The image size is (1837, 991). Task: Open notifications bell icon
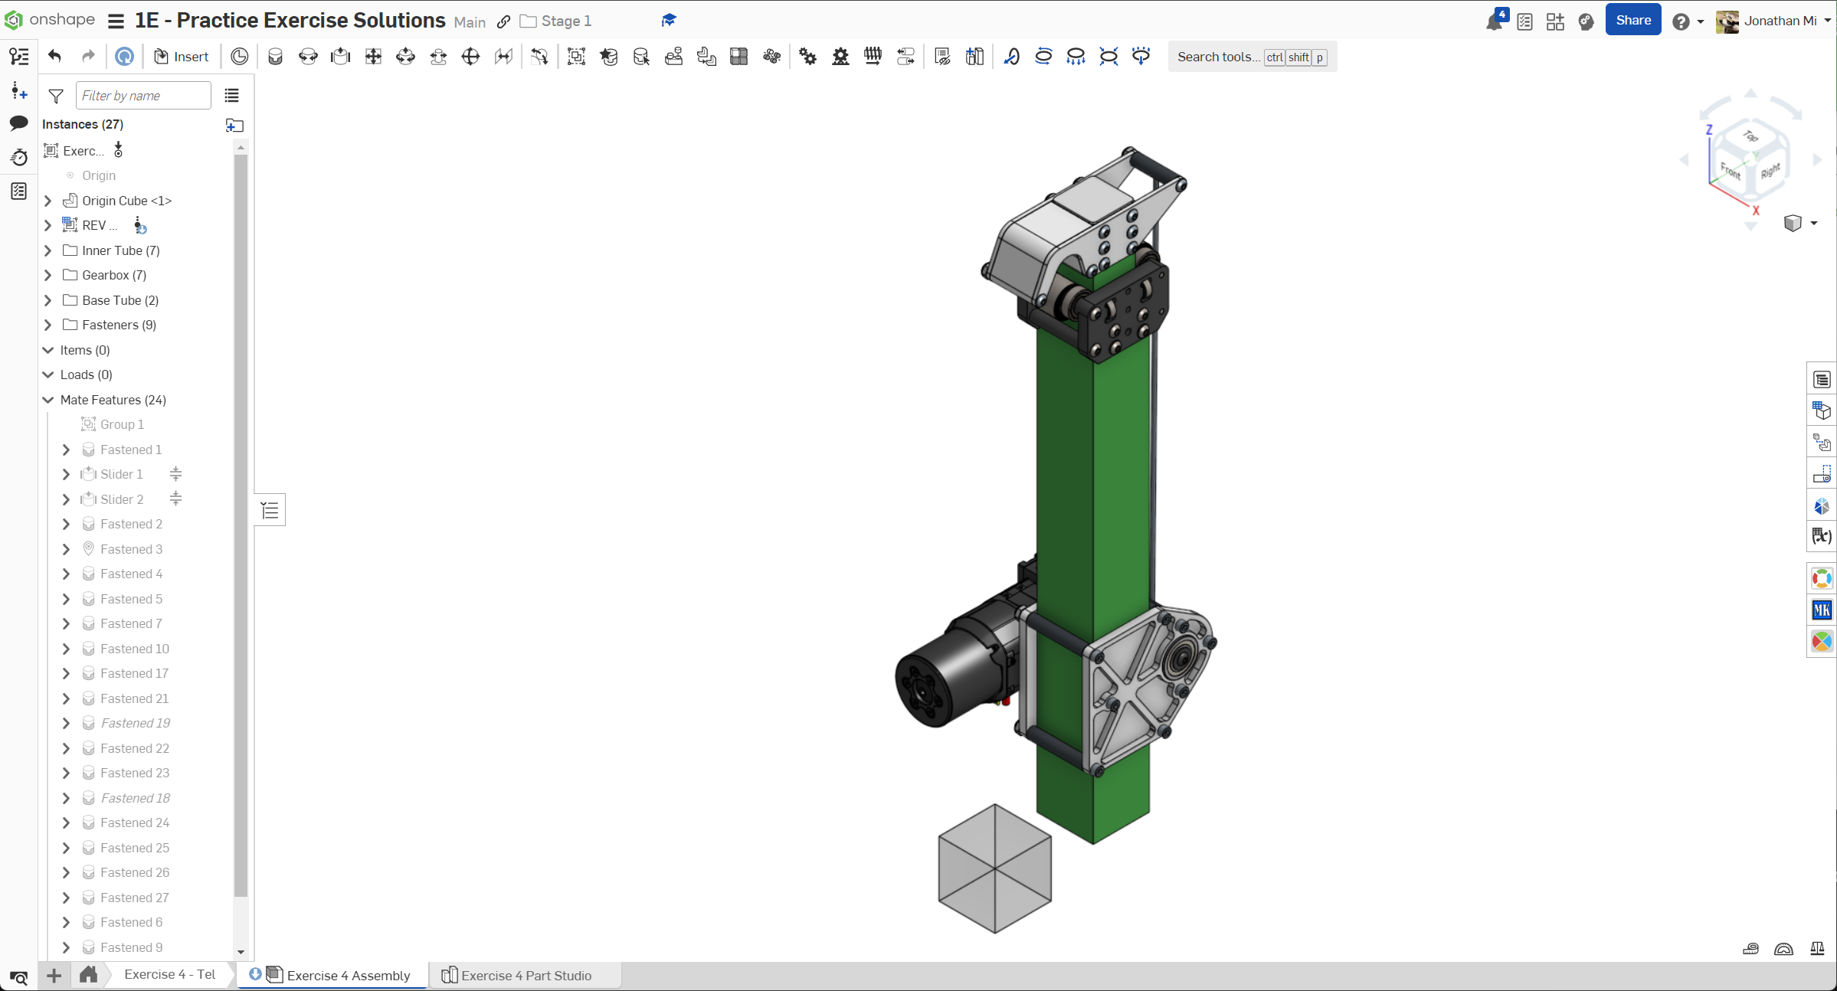pos(1493,21)
